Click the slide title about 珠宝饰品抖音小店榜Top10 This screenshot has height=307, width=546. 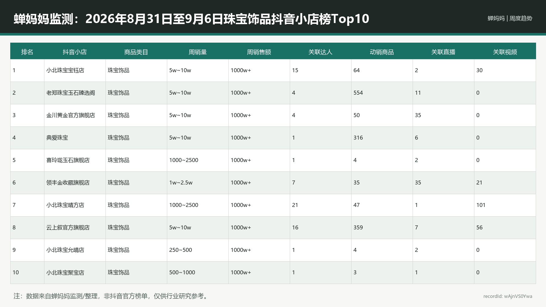[191, 19]
